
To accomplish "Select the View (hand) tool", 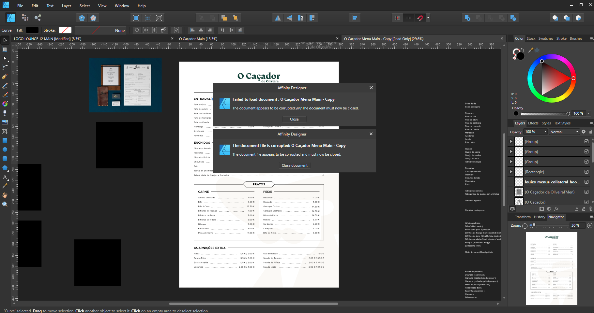I will (5, 195).
